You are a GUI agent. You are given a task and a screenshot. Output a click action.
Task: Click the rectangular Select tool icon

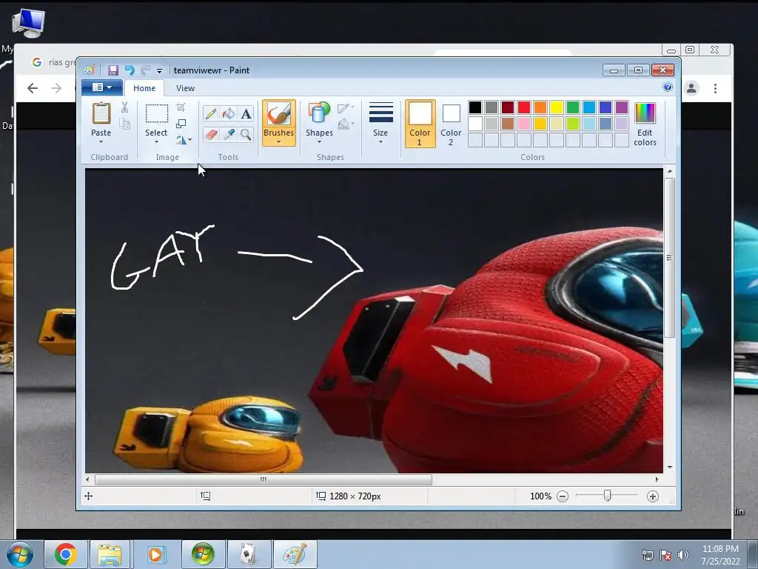[157, 113]
